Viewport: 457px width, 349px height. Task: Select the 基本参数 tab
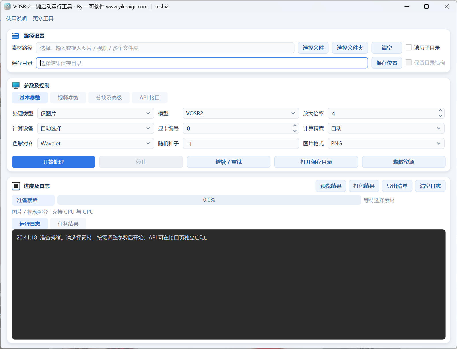(30, 98)
